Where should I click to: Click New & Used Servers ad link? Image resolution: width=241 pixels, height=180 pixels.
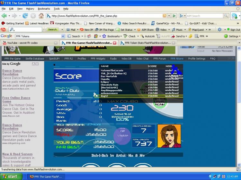click(x=17, y=154)
